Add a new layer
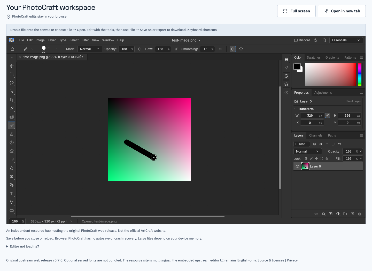Viewport: 372px width, 271px height. coord(352,214)
